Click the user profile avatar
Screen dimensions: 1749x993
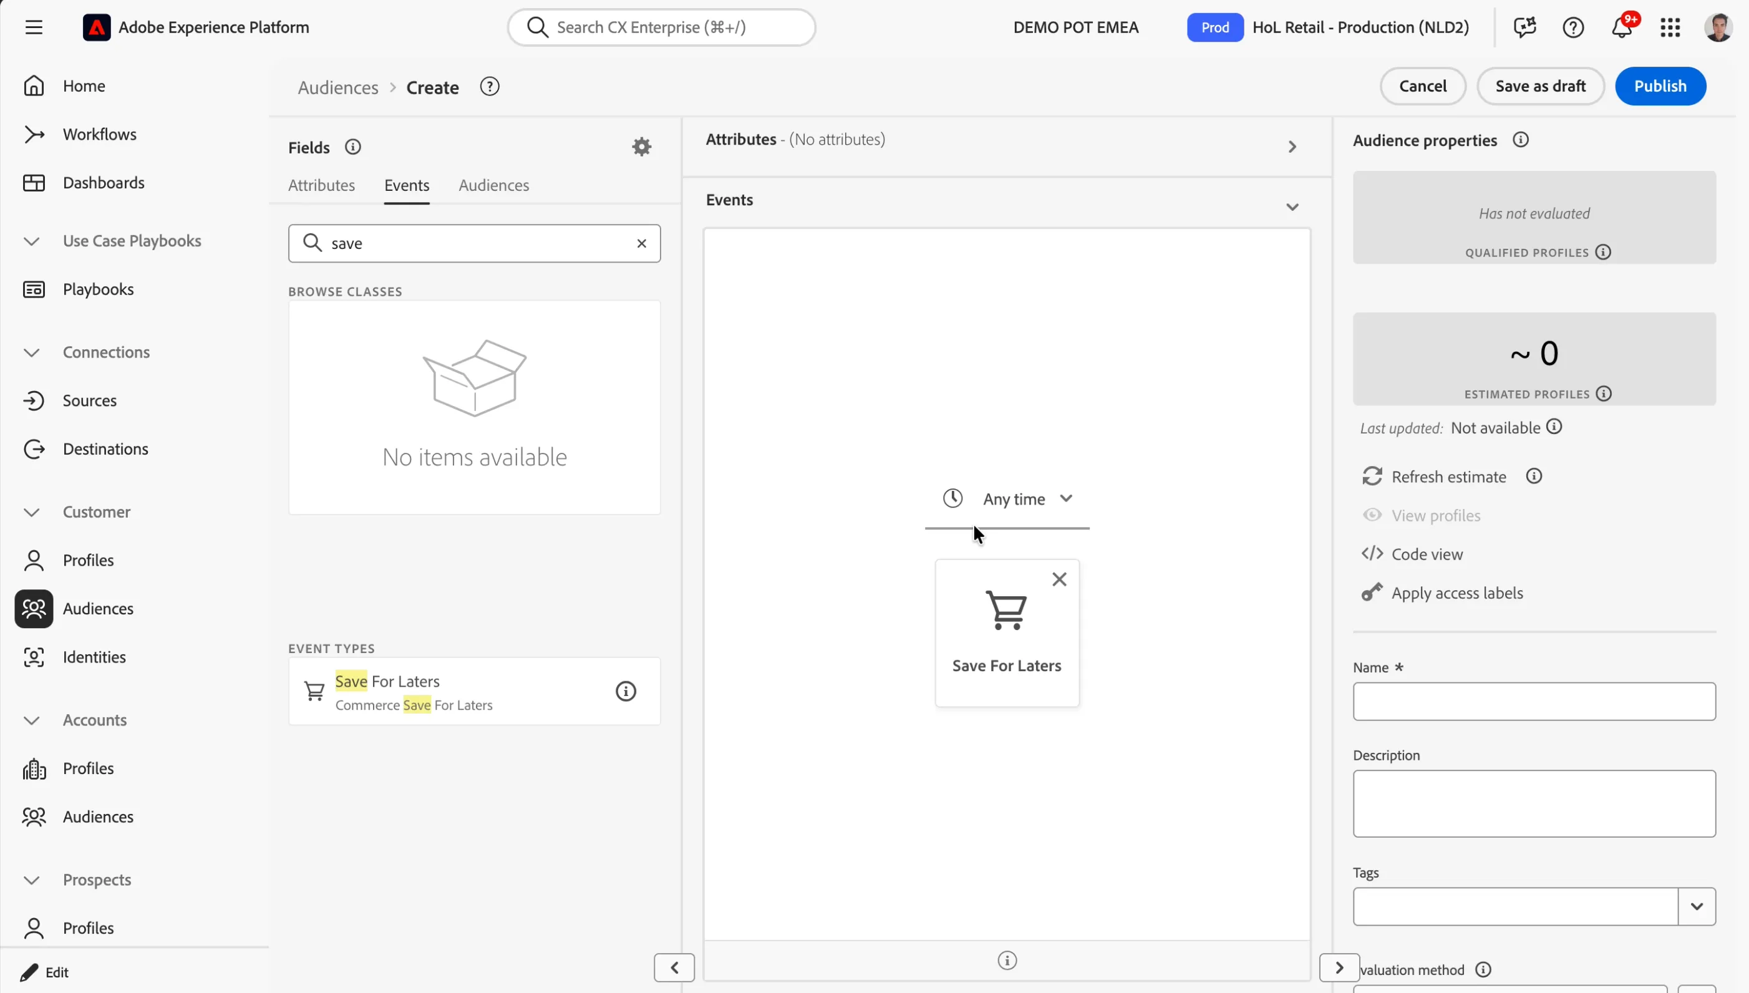(1718, 27)
